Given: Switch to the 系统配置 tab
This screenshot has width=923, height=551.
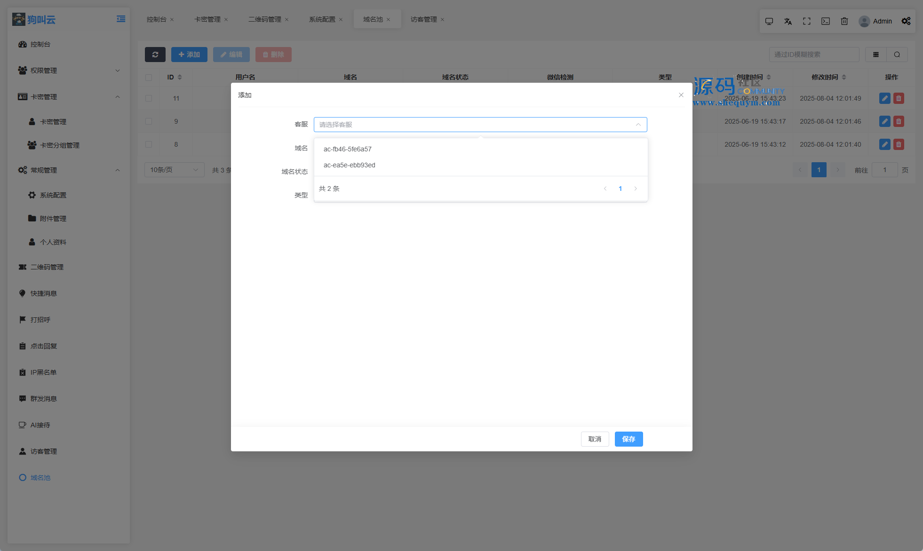Looking at the screenshot, I should tap(322, 19).
